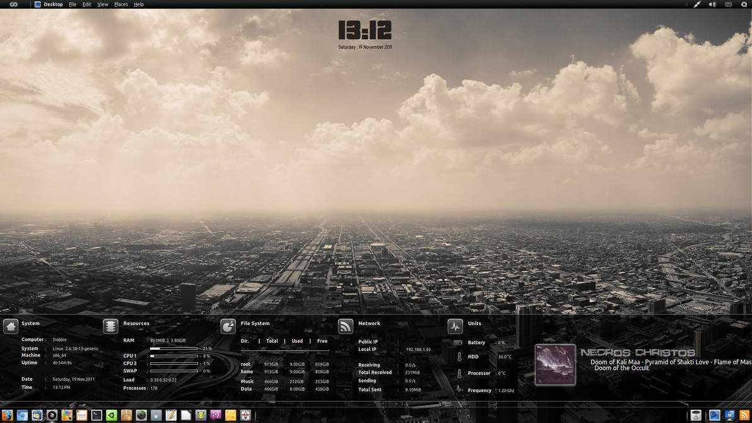Open the Edit menu
This screenshot has height=423, width=752.
pos(86,4)
